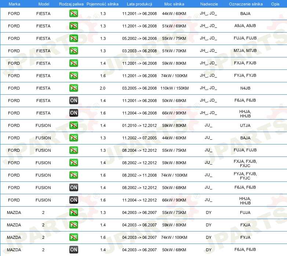Click petrol fuel icon in Fiesta BAJA row
This screenshot has width=287, height=256.
(73, 14)
